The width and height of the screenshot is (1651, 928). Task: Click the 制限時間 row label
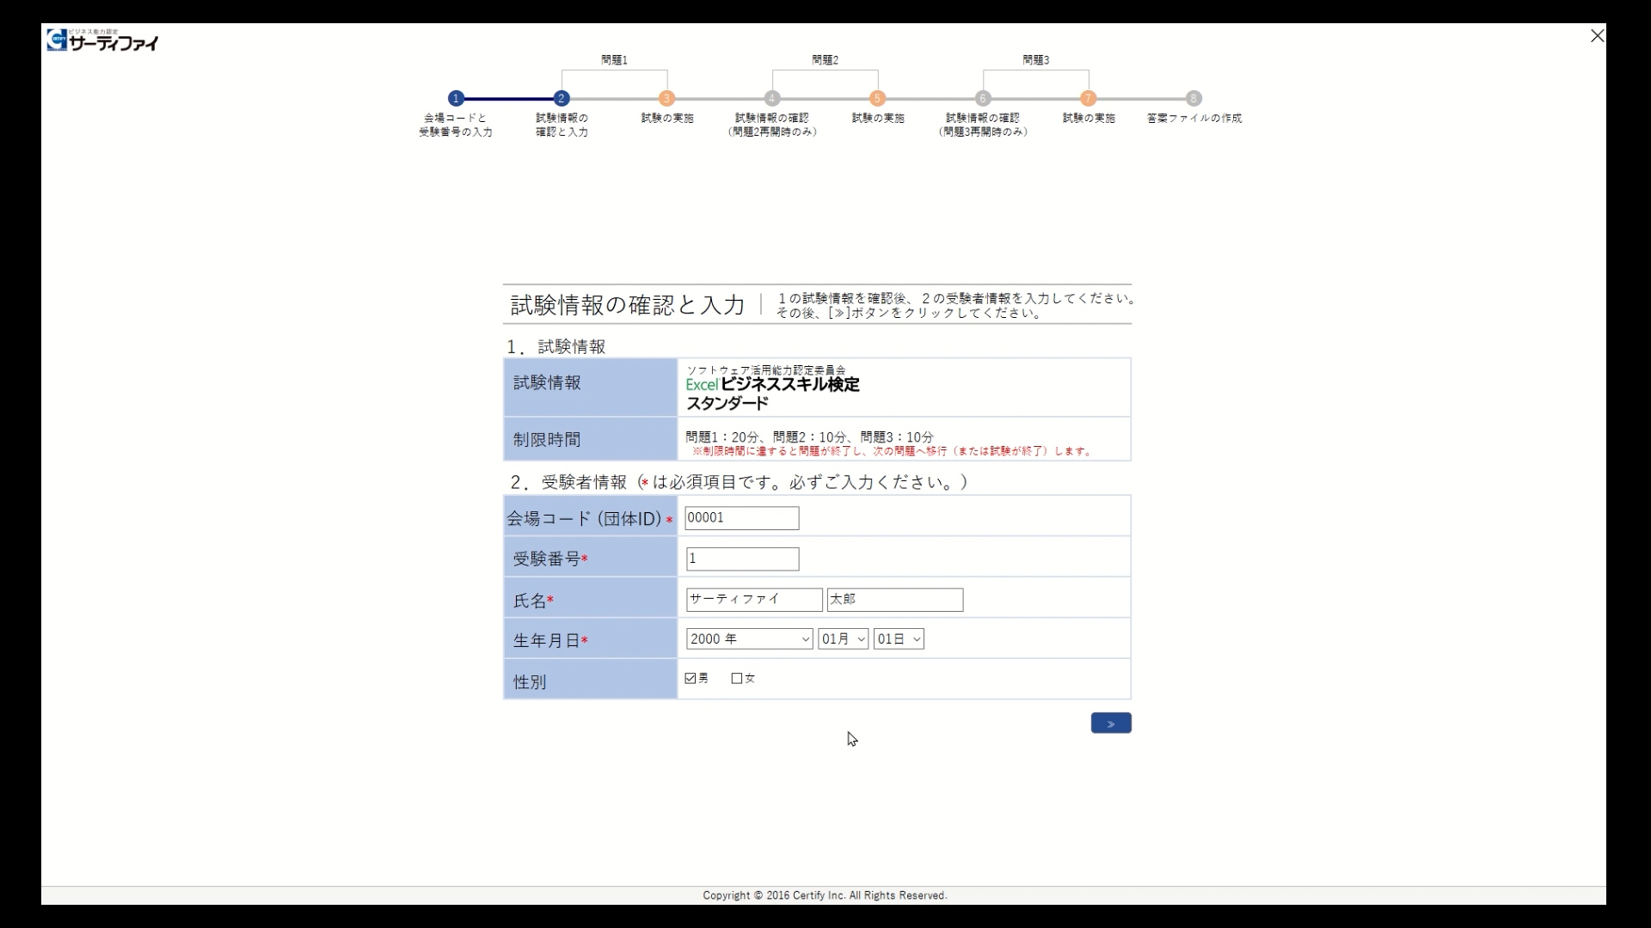point(547,440)
